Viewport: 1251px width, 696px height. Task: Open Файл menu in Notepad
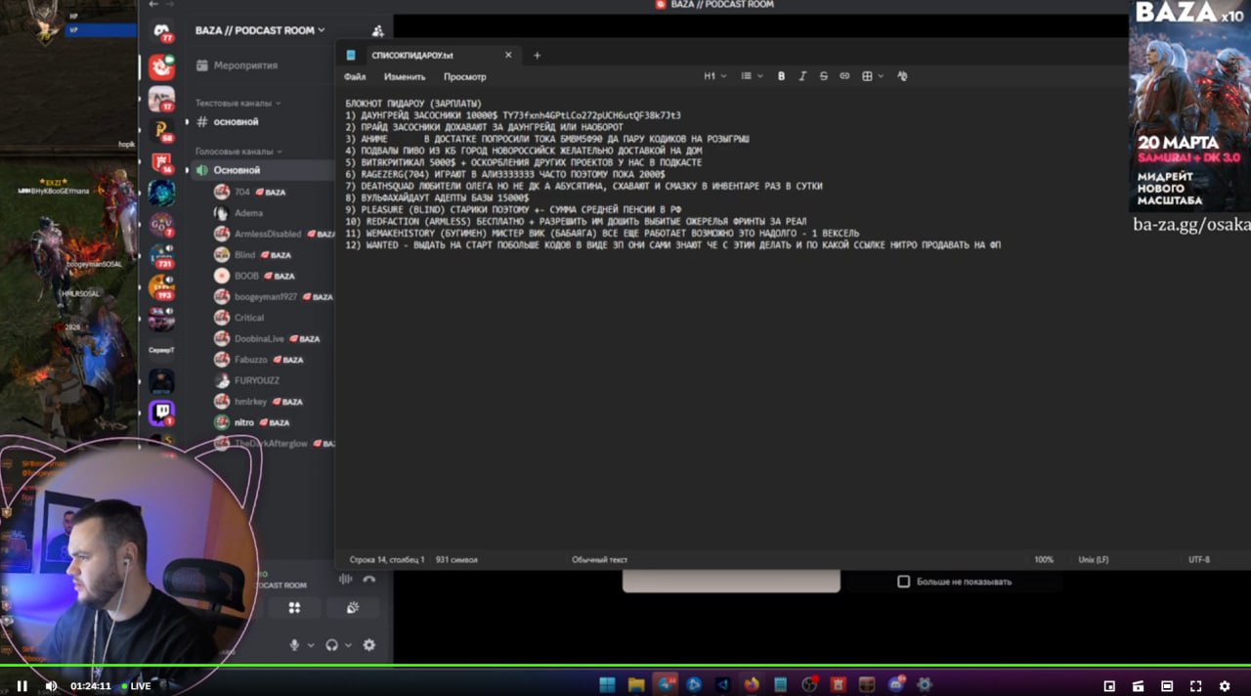[355, 76]
